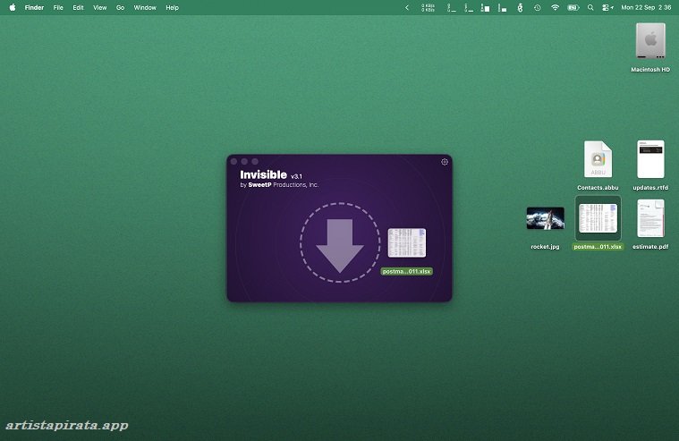Image resolution: width=679 pixels, height=441 pixels.
Task: Open the Finder menu
Action: (x=34, y=7)
